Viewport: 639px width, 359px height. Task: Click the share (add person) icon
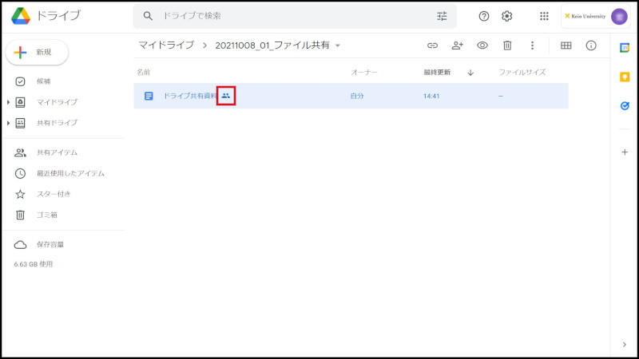[458, 45]
